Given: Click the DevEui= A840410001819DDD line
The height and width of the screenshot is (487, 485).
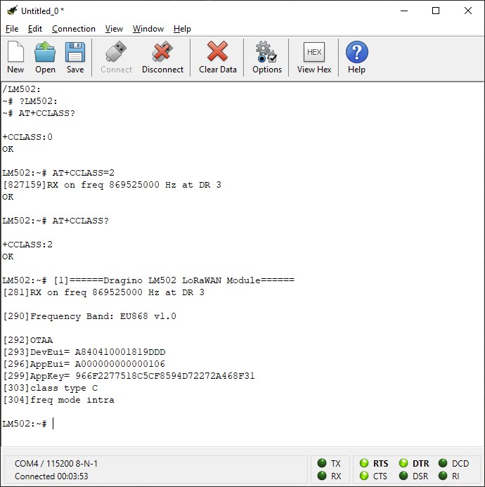Looking at the screenshot, I should tap(84, 352).
